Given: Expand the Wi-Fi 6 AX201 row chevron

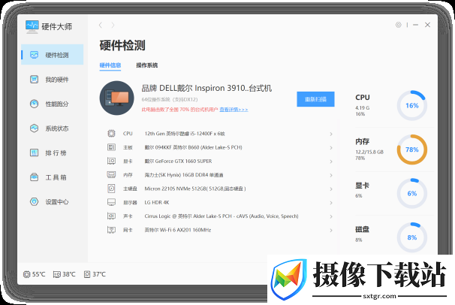Looking at the screenshot, I should (331, 230).
